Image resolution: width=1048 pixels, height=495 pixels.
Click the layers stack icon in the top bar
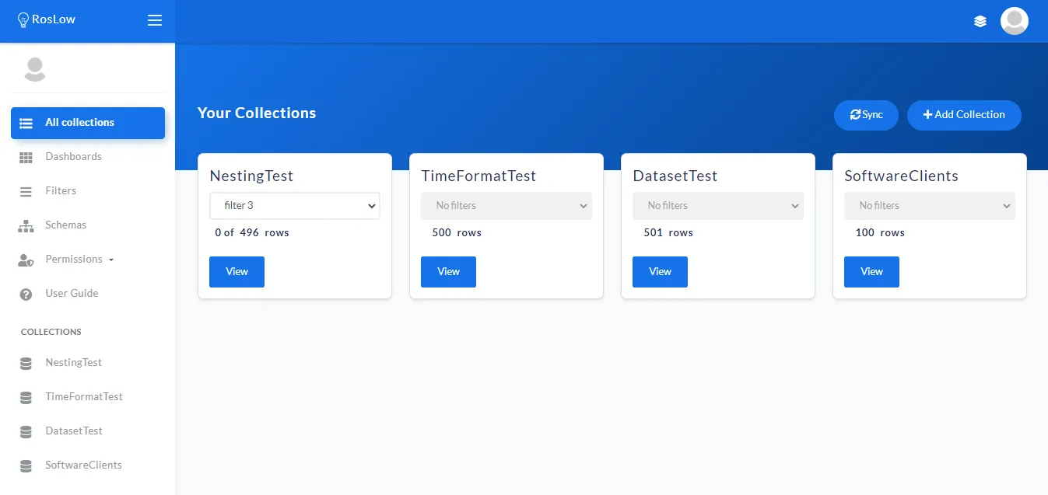pos(980,21)
